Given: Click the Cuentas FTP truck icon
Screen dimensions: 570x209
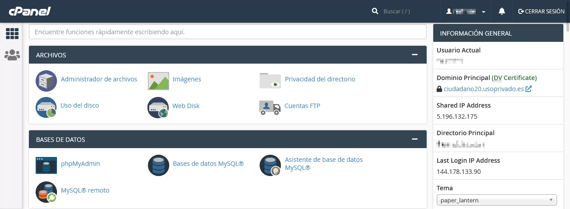Looking at the screenshot, I should (x=270, y=107).
